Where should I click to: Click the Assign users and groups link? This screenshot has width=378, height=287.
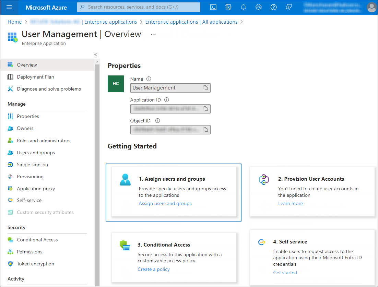[x=165, y=203]
